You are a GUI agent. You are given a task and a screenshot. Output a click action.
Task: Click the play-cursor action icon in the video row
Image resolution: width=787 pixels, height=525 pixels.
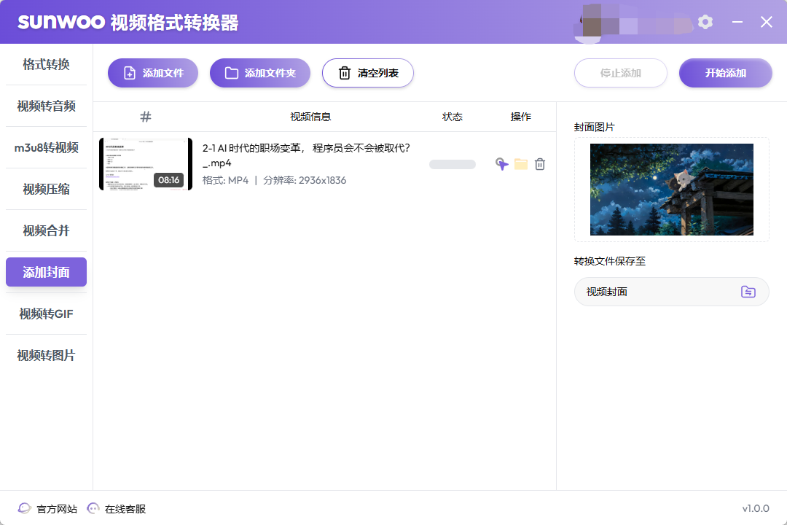pyautogui.click(x=502, y=164)
